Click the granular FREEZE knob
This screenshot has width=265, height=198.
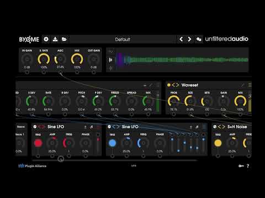[115, 101]
